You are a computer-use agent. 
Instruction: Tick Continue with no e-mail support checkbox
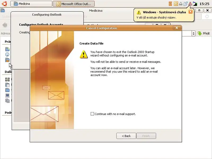pos(92,114)
